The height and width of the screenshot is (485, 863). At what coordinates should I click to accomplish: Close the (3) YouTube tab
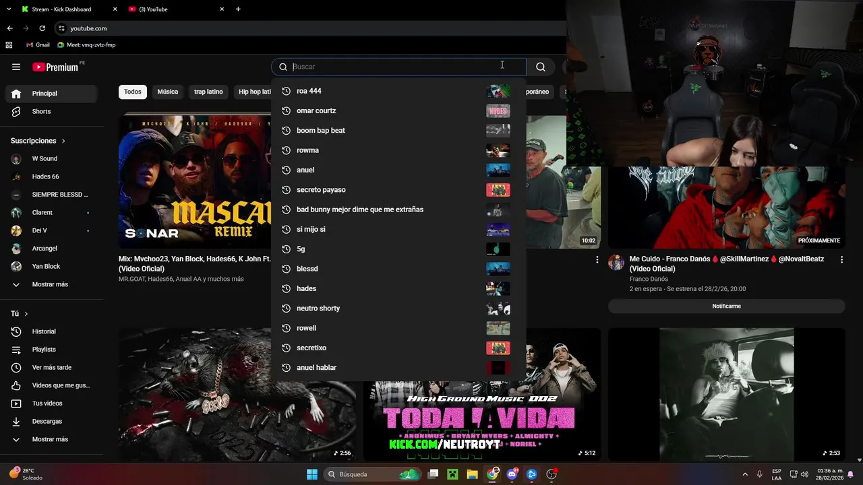(x=222, y=9)
